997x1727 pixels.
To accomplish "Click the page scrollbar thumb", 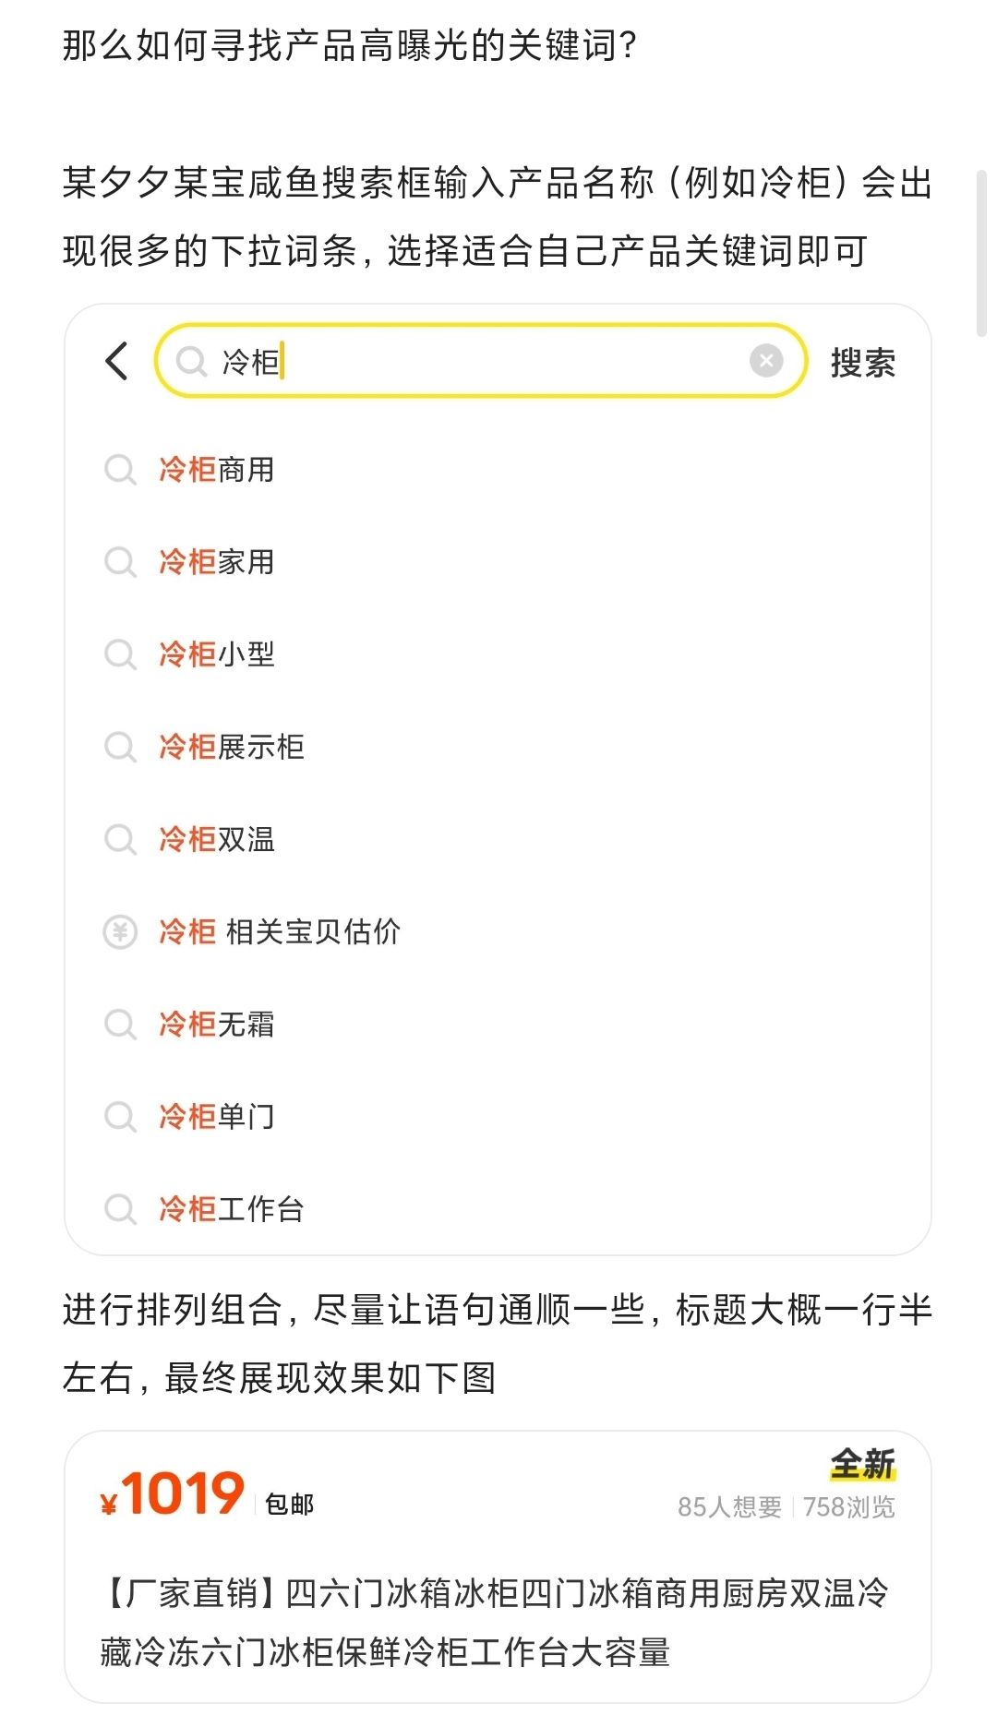I will pyautogui.click(x=982, y=252).
